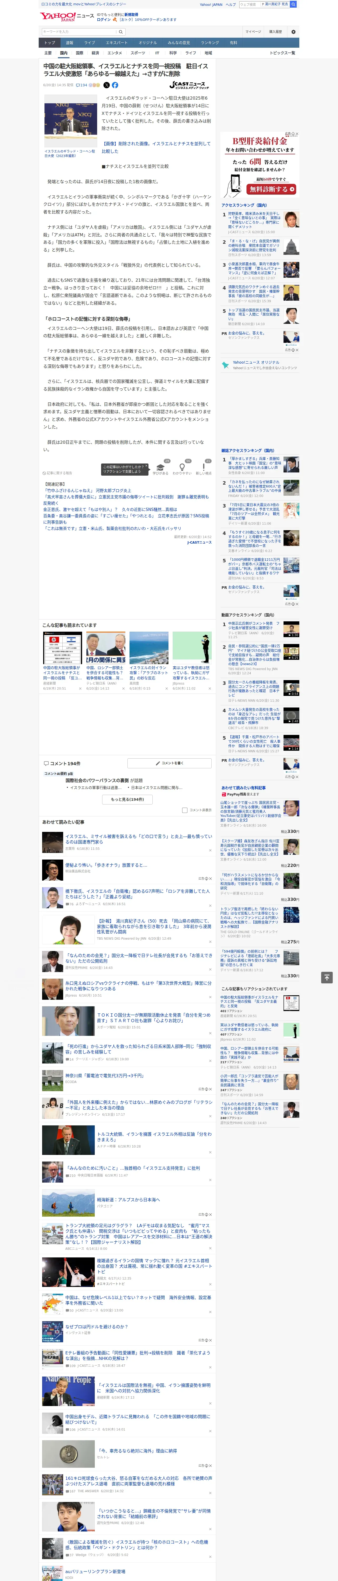Select the 国内 category tab

[x=64, y=53]
